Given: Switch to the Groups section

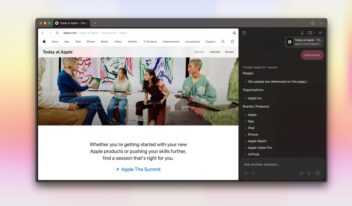Looking at the screenshot, I should [x=229, y=52].
